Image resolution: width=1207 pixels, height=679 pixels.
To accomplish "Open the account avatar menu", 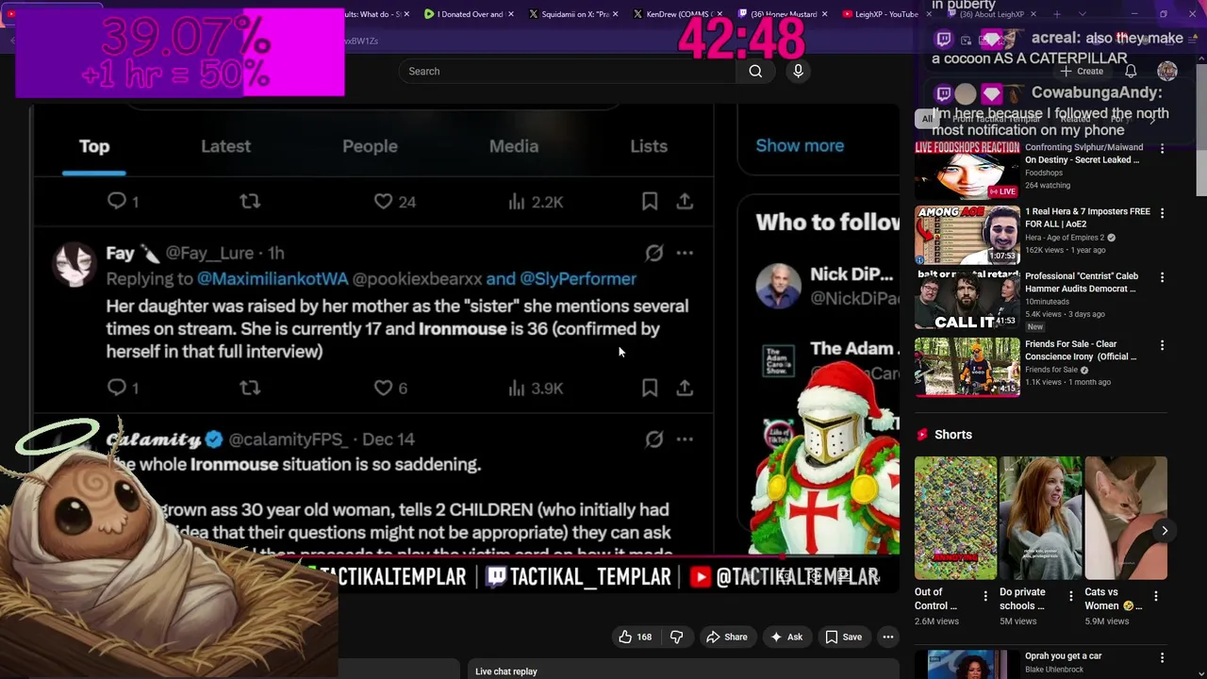I will (1167, 71).
